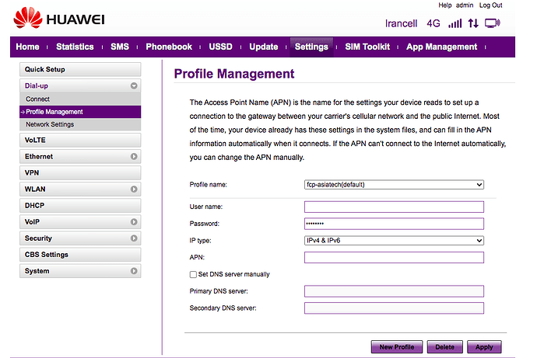Viewport: 537px width, 358px height.
Task: Expand the VoIP section arrow
Action: tap(134, 222)
